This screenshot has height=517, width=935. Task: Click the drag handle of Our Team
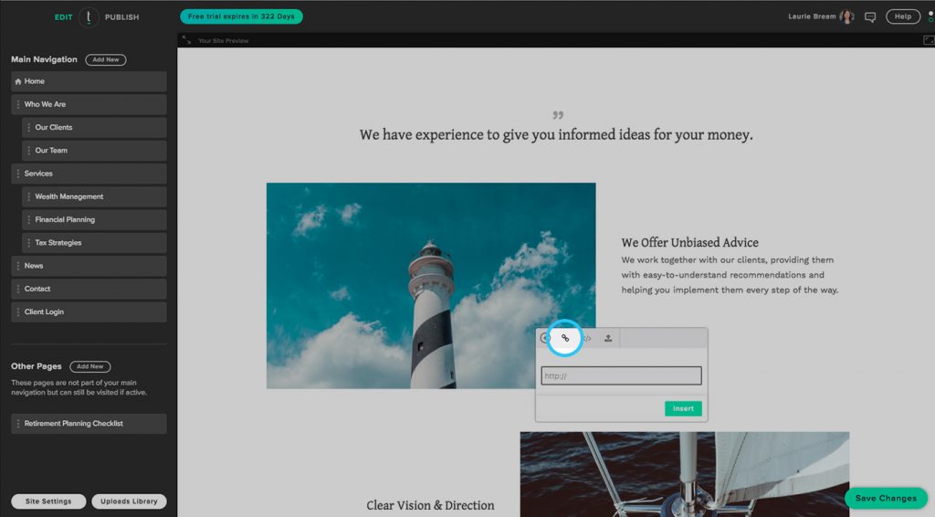(28, 151)
